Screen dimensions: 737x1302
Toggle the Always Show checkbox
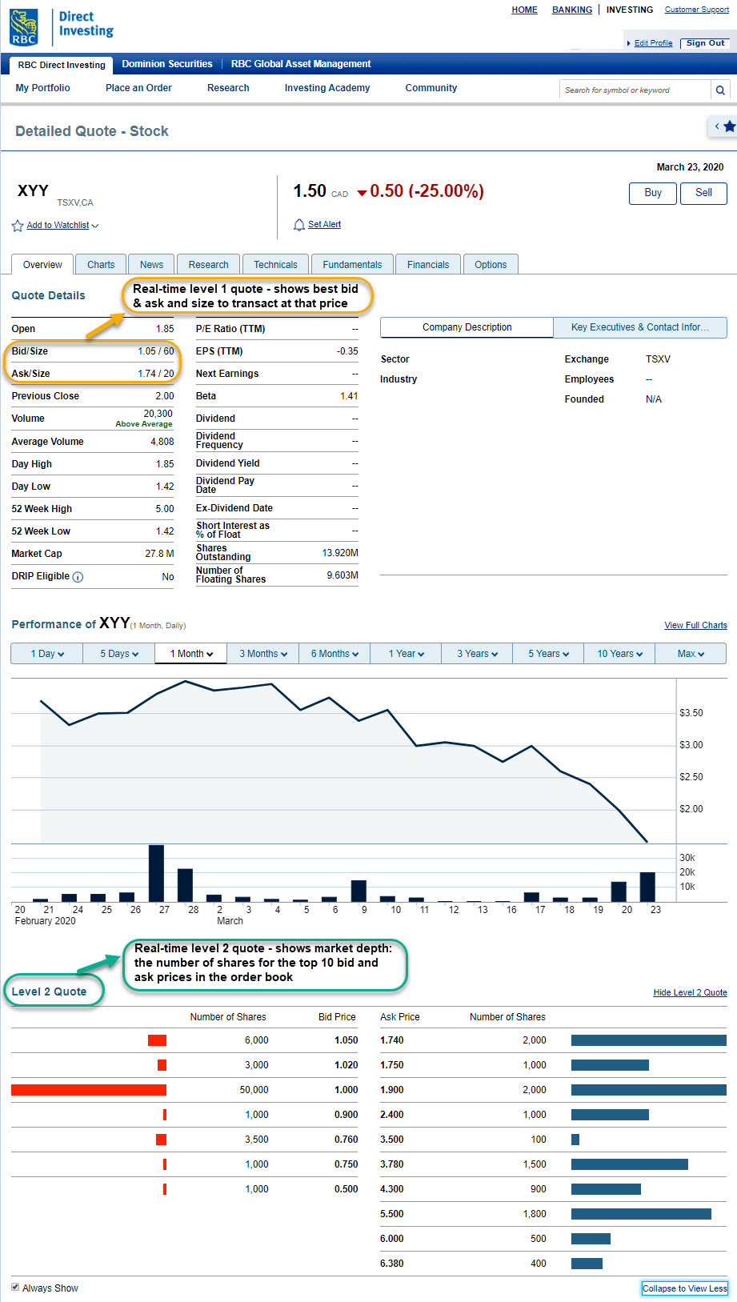15,1287
